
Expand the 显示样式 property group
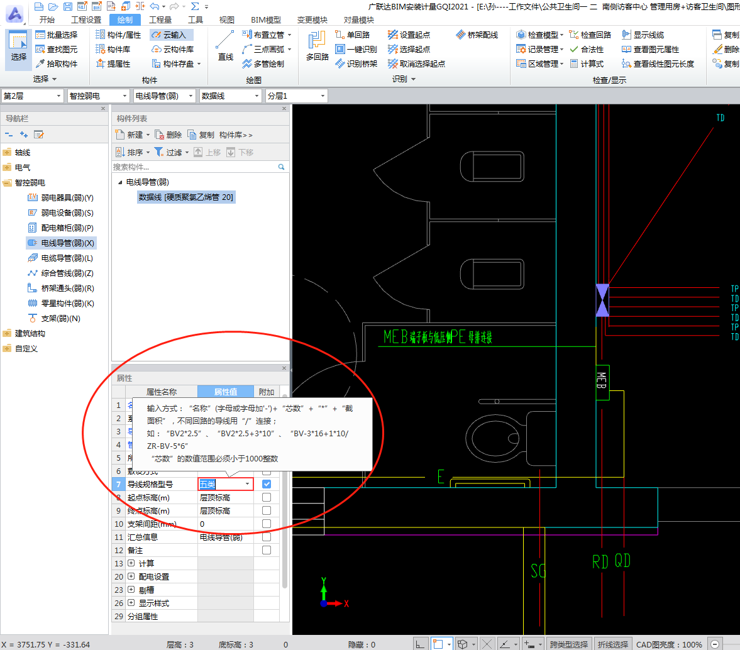pyautogui.click(x=131, y=603)
